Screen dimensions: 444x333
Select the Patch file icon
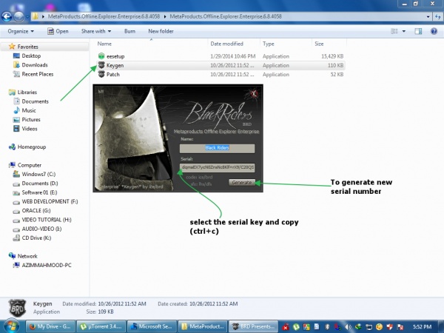pos(101,75)
